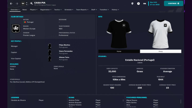Click the Portugal flag icon
The image size is (192, 108).
click(25, 22)
